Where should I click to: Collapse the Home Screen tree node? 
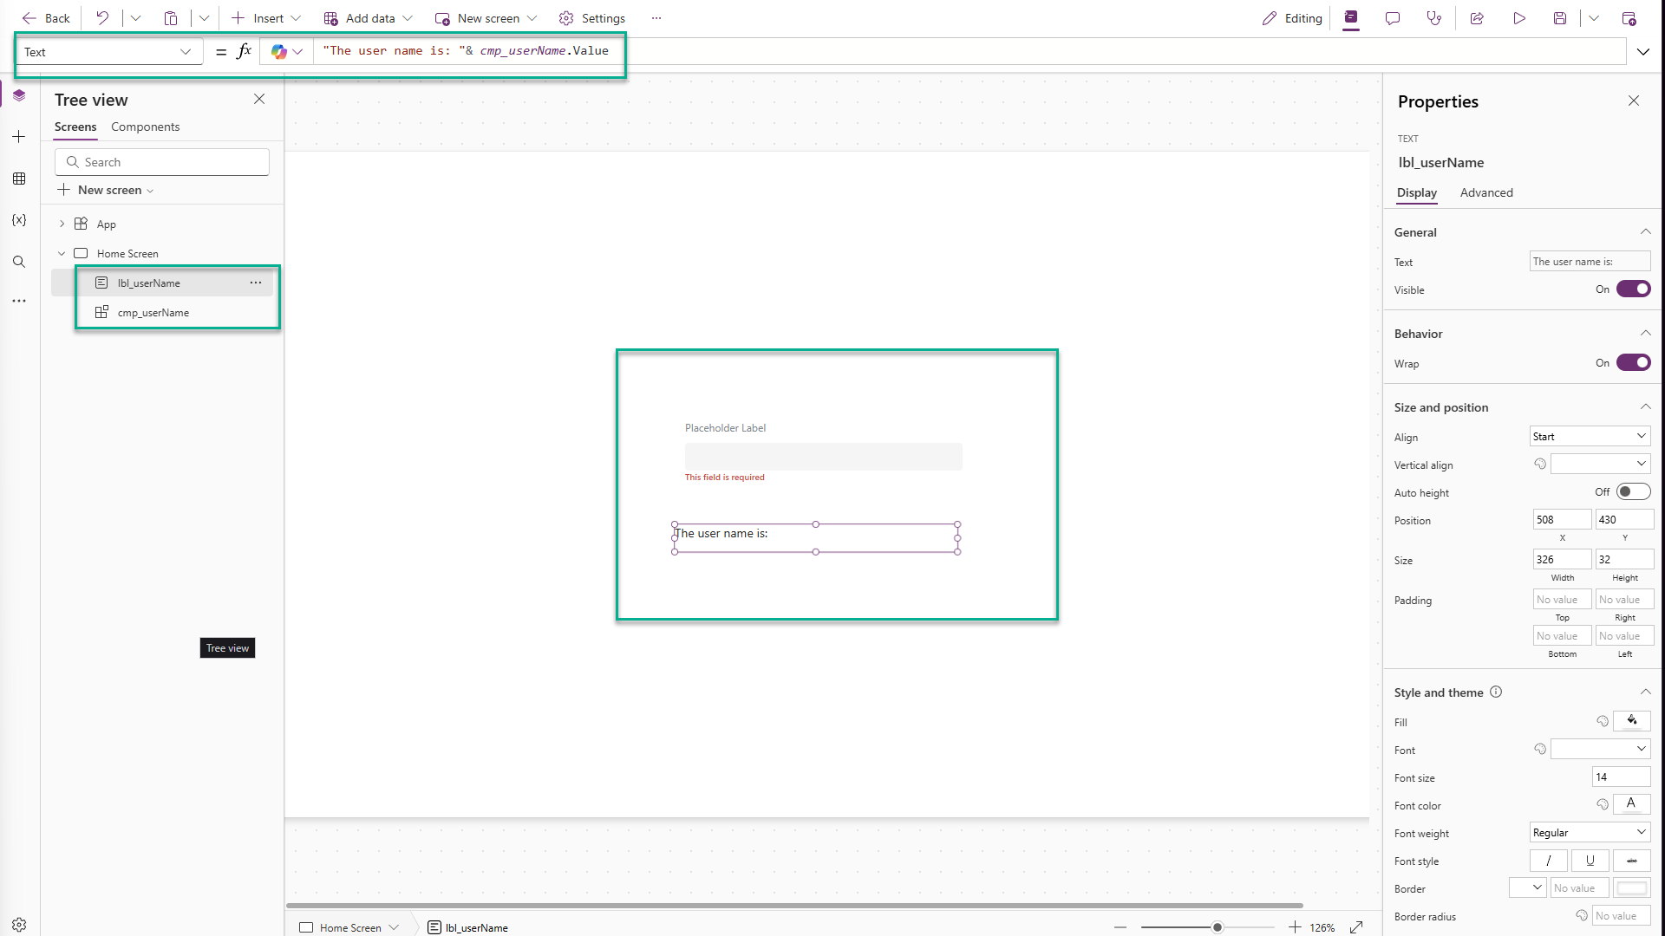(62, 254)
